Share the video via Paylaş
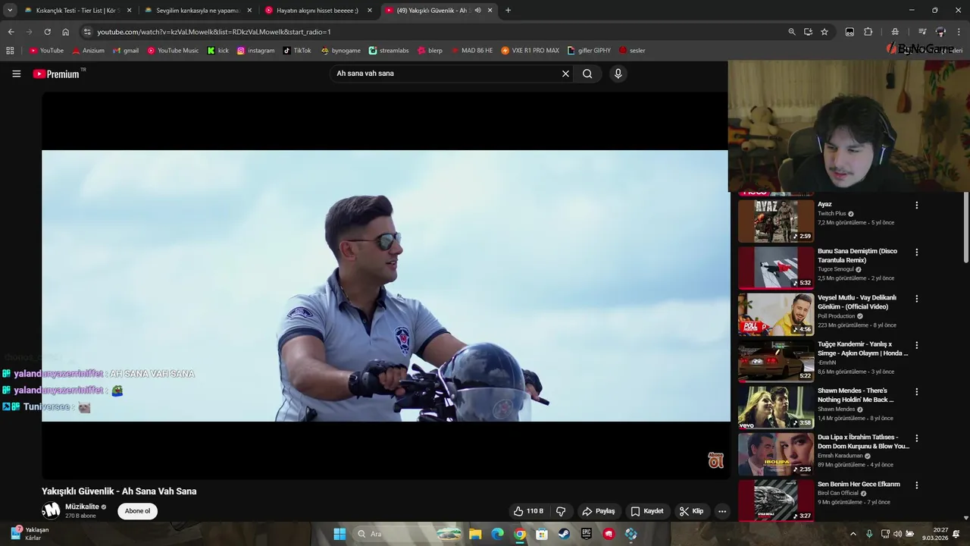This screenshot has width=970, height=546. click(x=598, y=511)
